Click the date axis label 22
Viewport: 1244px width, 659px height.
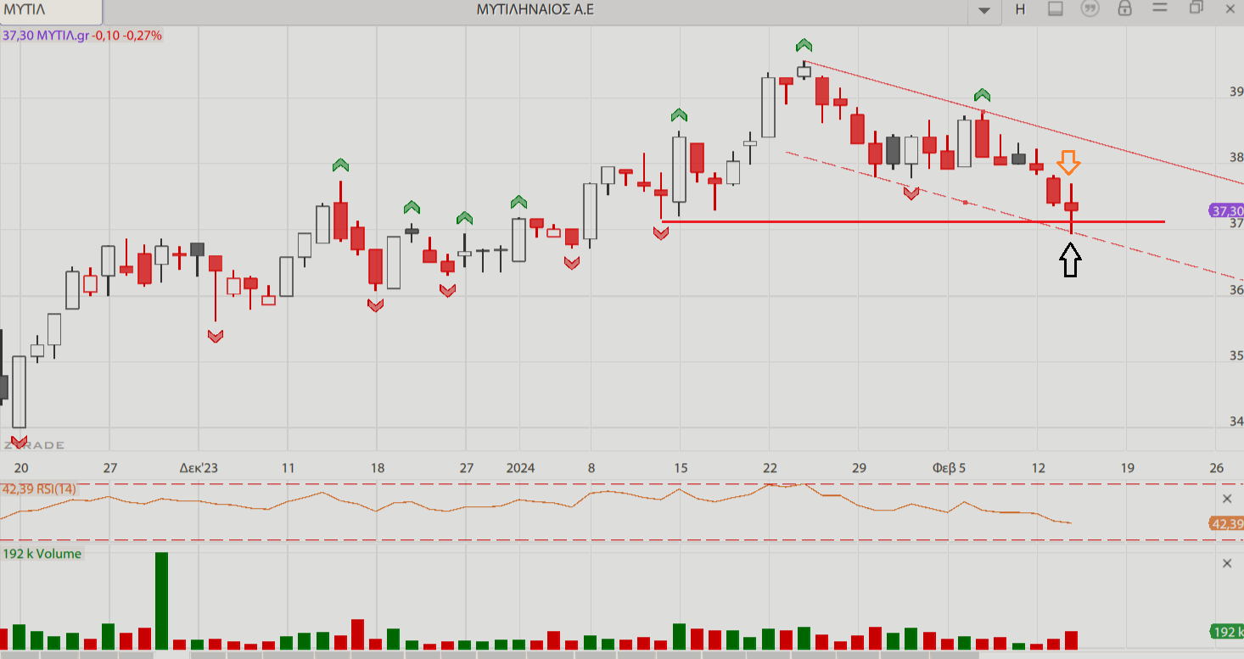coord(770,467)
